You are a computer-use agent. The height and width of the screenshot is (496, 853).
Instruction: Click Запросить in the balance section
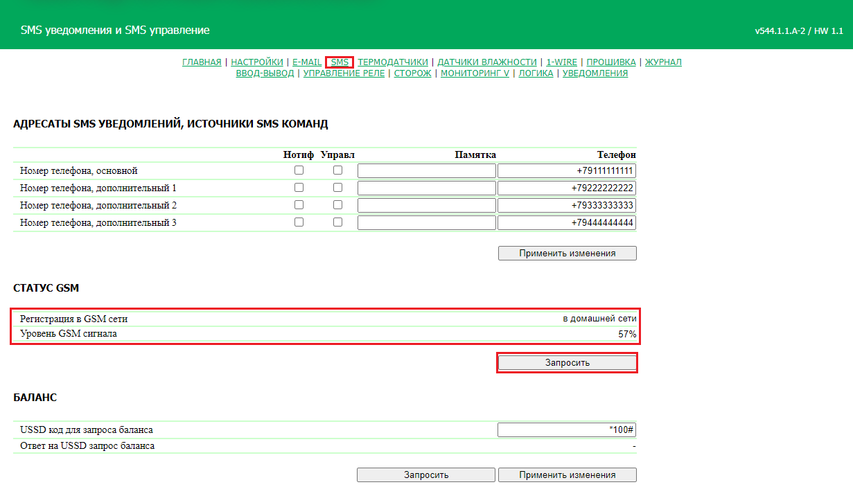[426, 475]
